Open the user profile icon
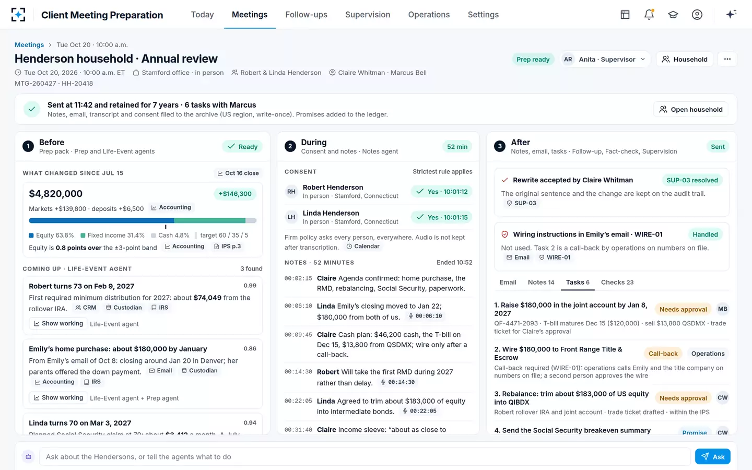The image size is (752, 470). [697, 15]
